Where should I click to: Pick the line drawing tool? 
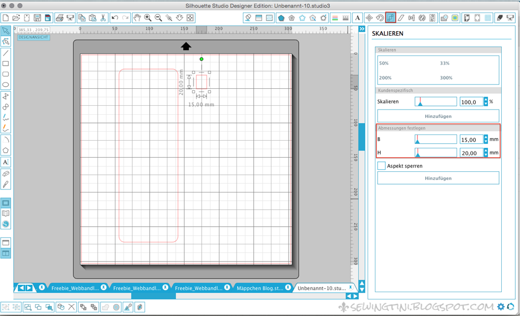6,53
